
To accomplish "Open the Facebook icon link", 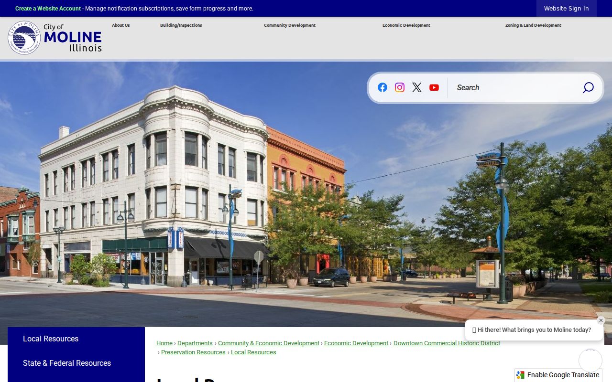I will 382,87.
